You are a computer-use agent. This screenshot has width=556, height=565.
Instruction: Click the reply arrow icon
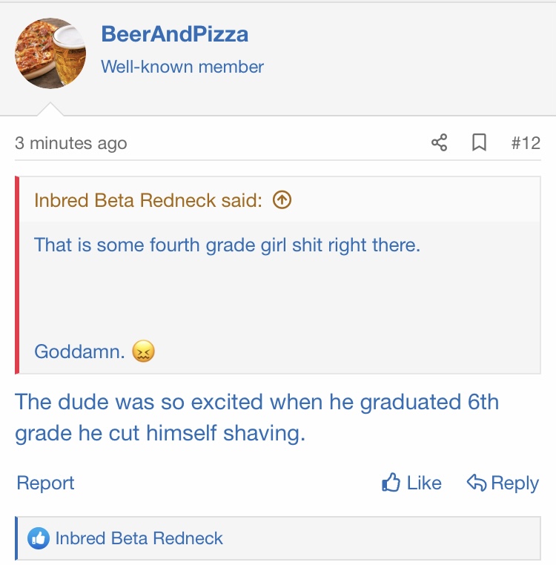coord(477,483)
